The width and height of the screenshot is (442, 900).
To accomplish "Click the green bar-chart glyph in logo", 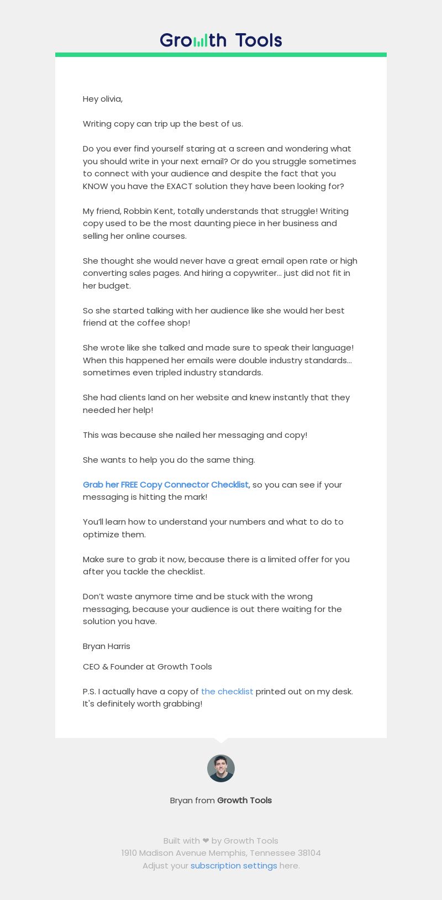I will (201, 41).
